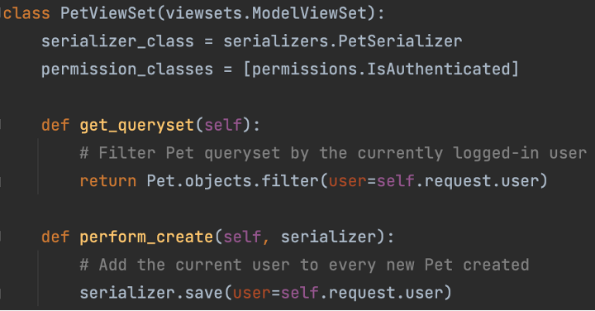
Task: Click the class keyword on first line
Action: tap(26, 14)
